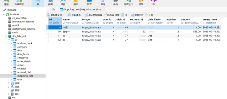The width and height of the screenshot is (227, 99).
Task: Click the dish_flavor table icon
Action: 15,54
